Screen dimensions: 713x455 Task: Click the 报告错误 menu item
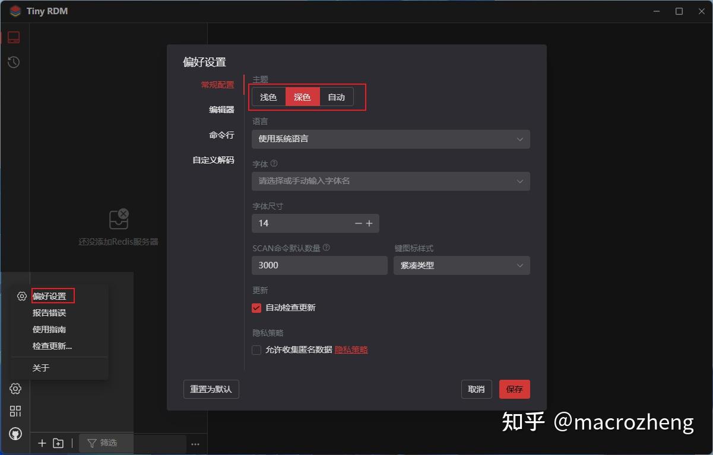click(48, 313)
